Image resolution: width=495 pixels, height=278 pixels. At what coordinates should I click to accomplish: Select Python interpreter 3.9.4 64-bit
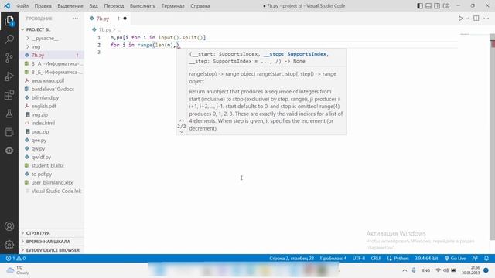click(x=426, y=259)
